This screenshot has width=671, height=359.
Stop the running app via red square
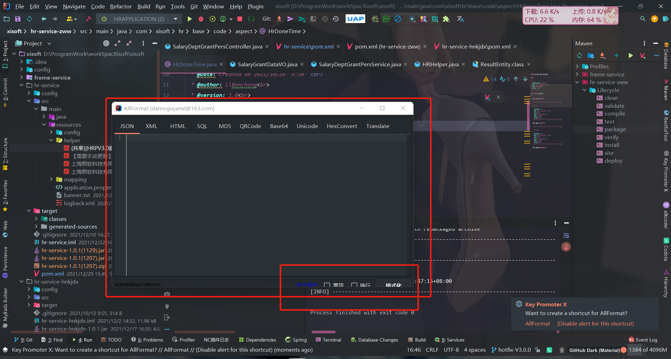pos(240,19)
